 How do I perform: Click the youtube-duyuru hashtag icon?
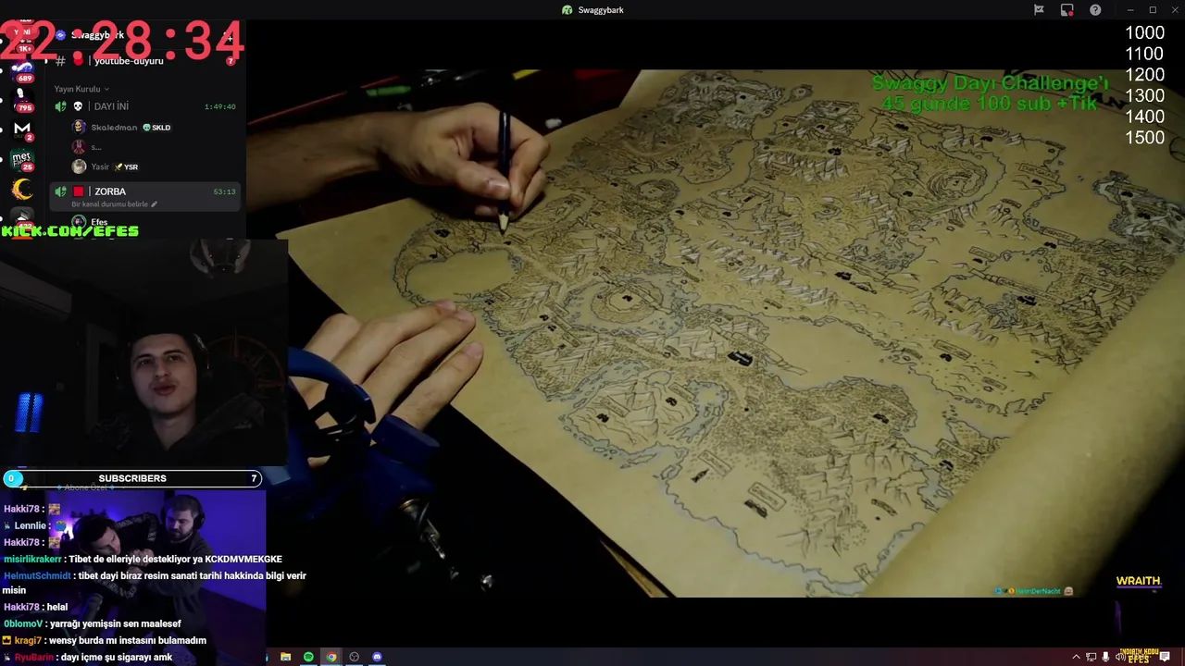(x=60, y=60)
